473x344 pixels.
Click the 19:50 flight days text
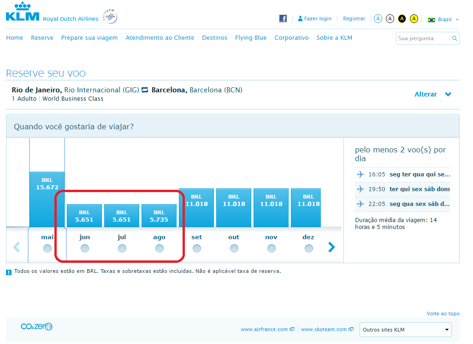click(x=420, y=189)
